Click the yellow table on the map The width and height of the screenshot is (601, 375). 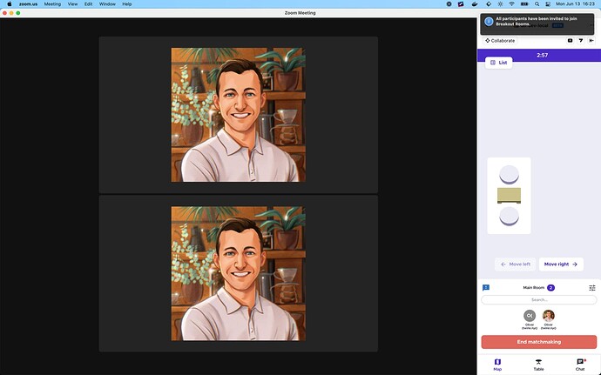pyautogui.click(x=509, y=196)
